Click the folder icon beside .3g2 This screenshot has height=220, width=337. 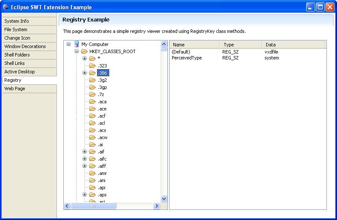[92, 80]
